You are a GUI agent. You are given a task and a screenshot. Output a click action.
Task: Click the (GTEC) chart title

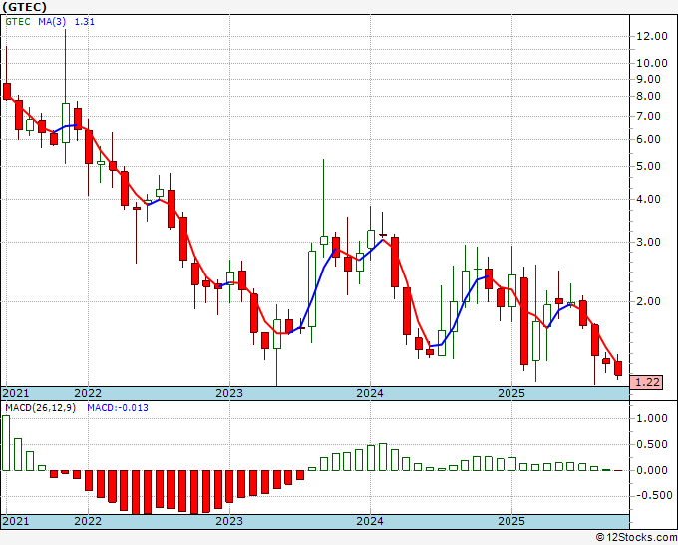point(24,7)
